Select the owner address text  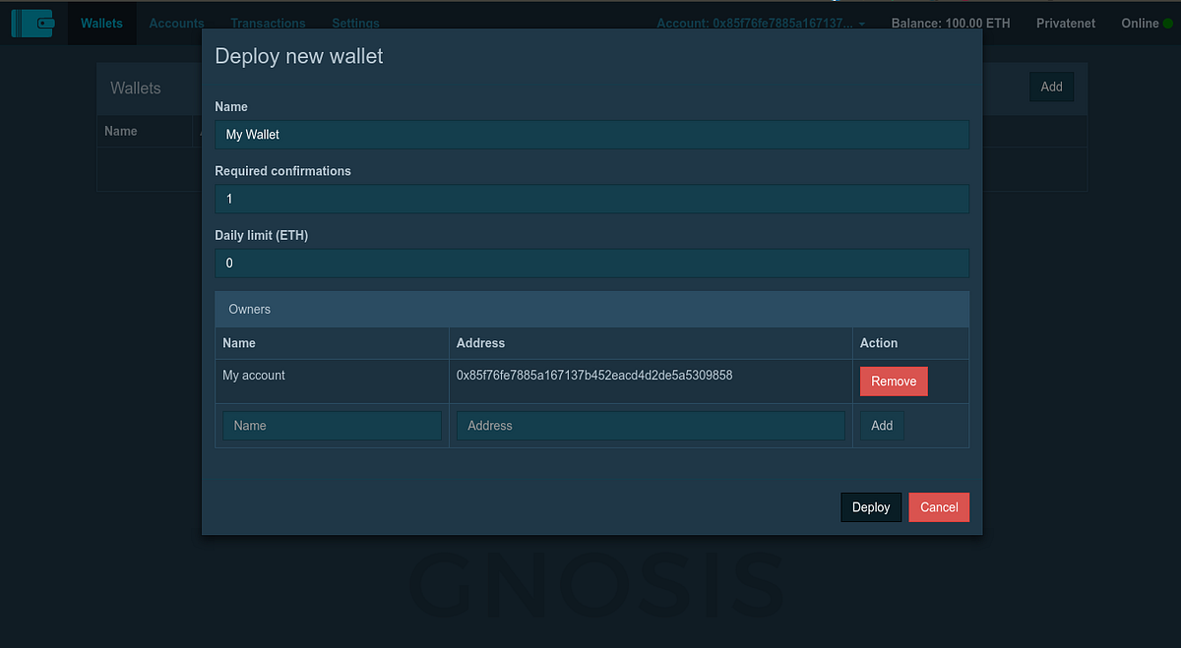(x=594, y=376)
